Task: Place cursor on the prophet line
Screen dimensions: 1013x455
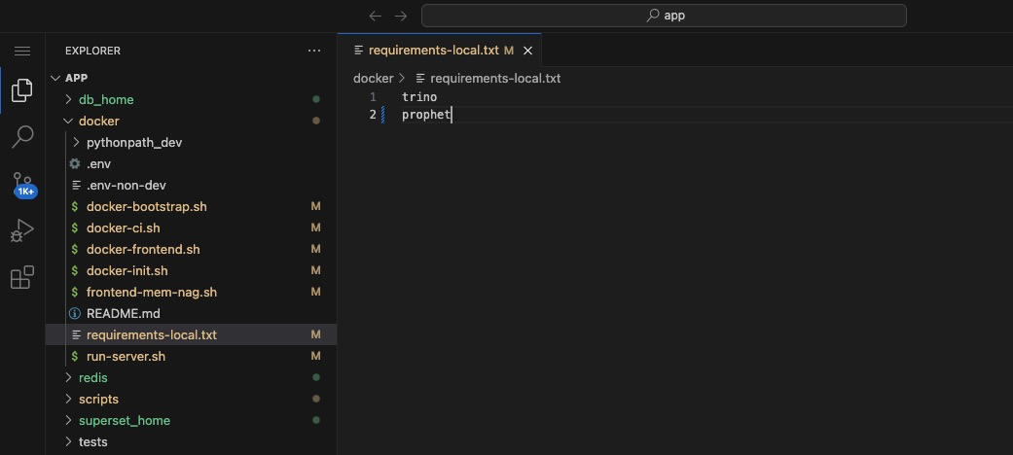Action: point(426,115)
